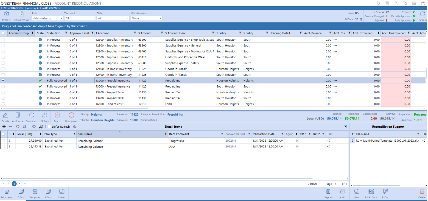The width and height of the screenshot is (428, 201).
Task: Open the Reports icon
Action: [329, 191]
